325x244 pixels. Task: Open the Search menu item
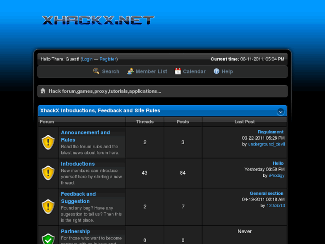coord(111,72)
